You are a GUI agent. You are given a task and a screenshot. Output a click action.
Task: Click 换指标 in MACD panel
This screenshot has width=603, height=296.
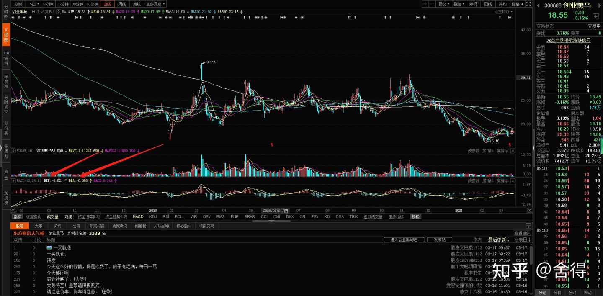(x=502, y=181)
